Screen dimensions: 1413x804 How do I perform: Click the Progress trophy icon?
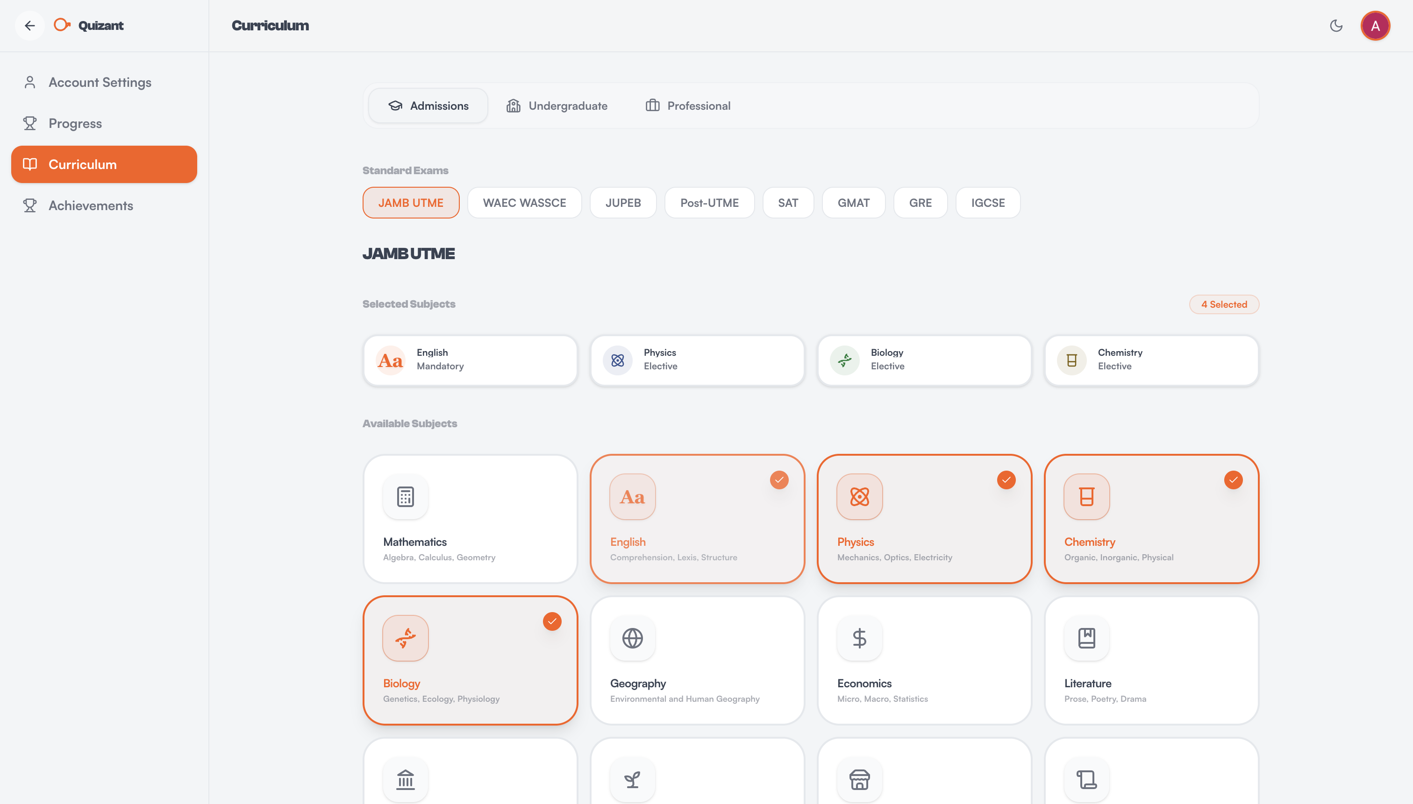(30, 123)
